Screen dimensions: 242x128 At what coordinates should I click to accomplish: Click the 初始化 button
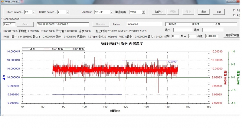(x=159, y=12)
